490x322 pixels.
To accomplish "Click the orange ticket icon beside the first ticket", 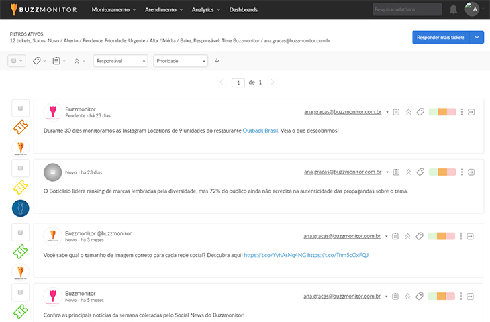I will click(20, 127).
